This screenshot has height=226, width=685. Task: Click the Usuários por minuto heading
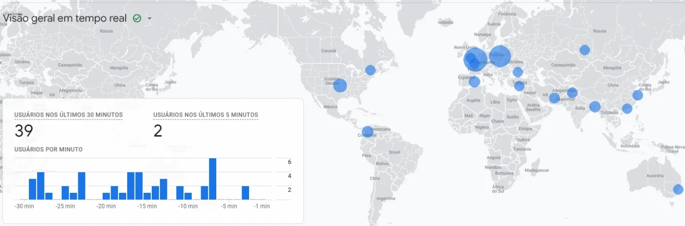(48, 149)
